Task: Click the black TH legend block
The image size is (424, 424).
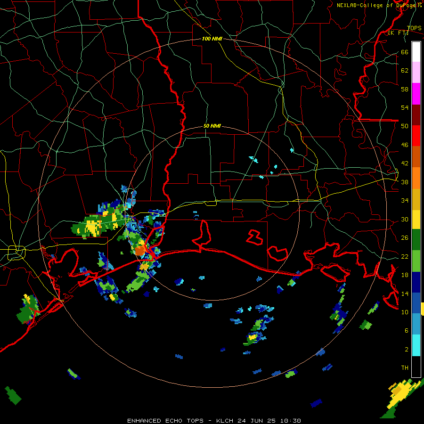Action: 416,367
